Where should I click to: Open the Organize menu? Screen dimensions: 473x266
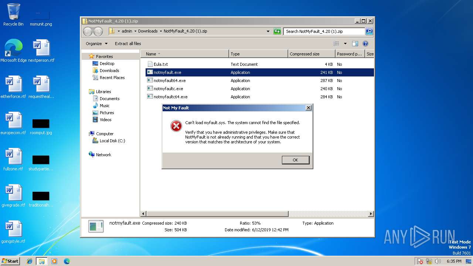96,44
